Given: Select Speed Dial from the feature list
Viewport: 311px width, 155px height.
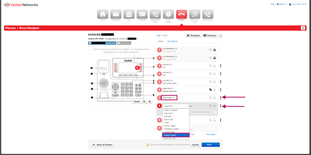Looking at the screenshot, I should coord(176,120).
